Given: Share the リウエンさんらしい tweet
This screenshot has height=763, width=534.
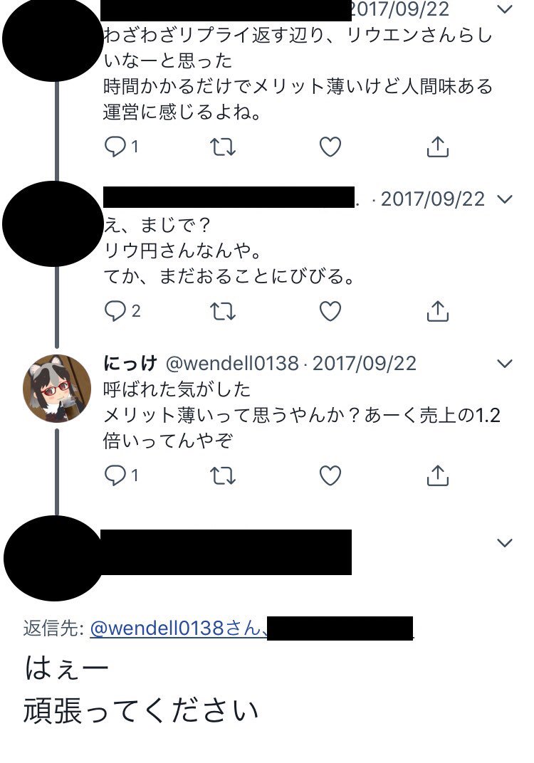Looking at the screenshot, I should (x=438, y=147).
